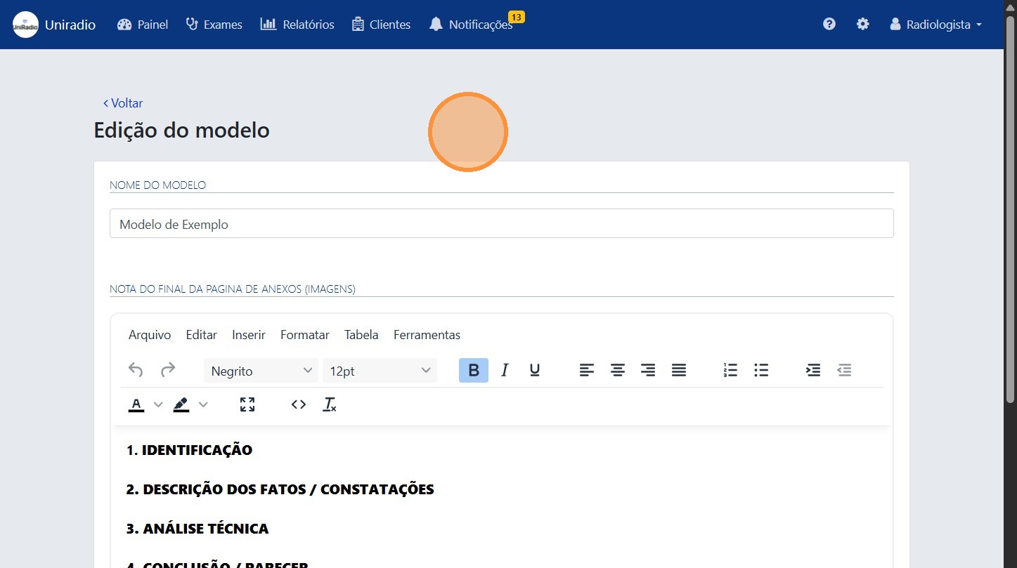The height and width of the screenshot is (568, 1017).
Task: Apply justified alignment
Action: tap(678, 370)
